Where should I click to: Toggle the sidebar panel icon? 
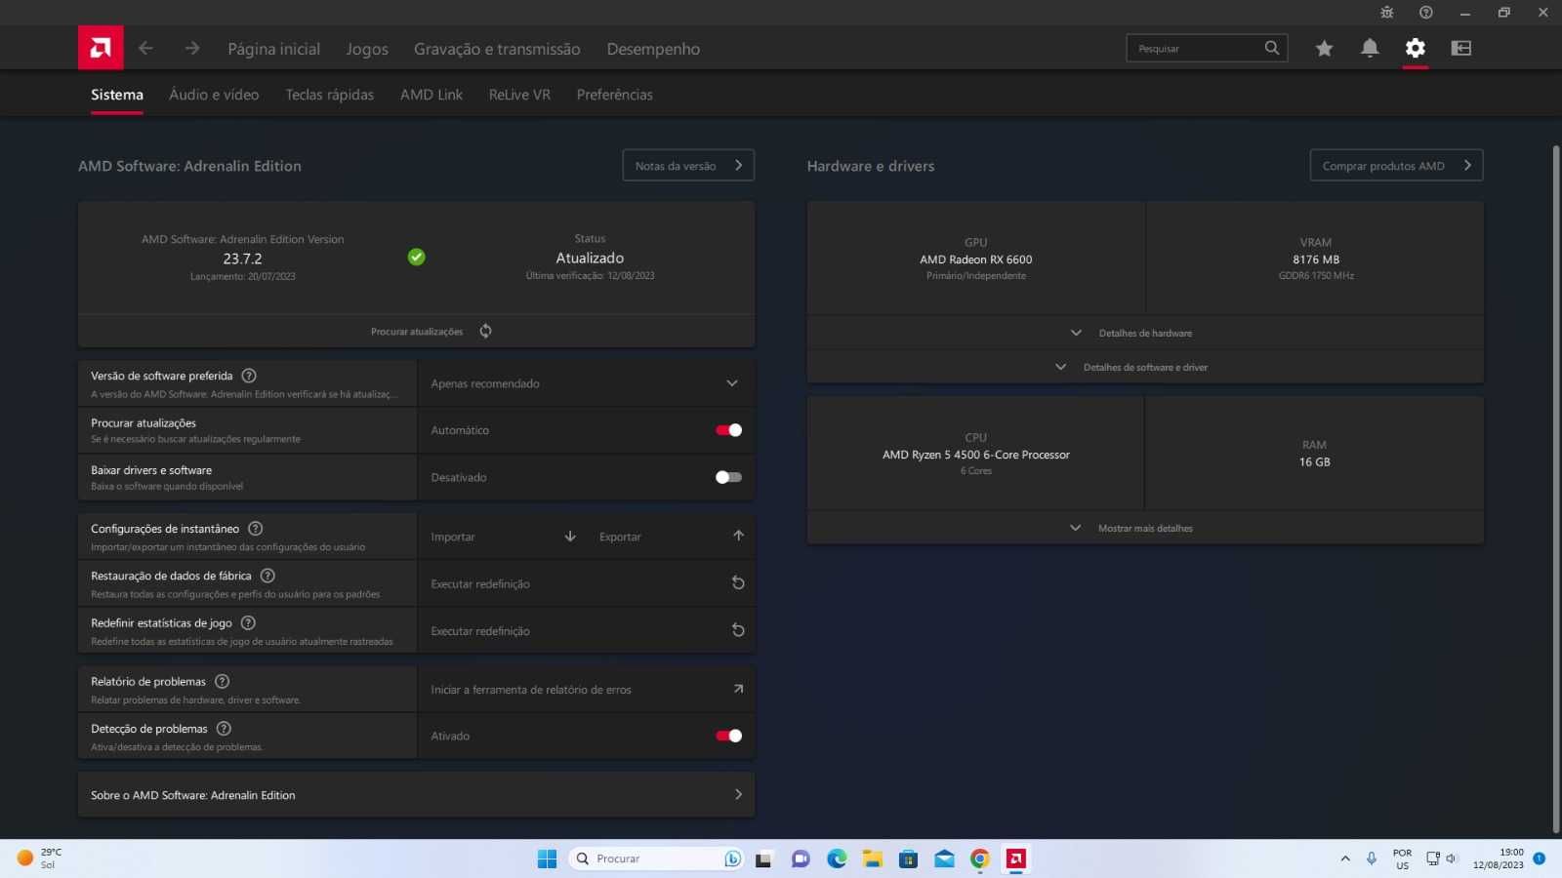[1461, 48]
